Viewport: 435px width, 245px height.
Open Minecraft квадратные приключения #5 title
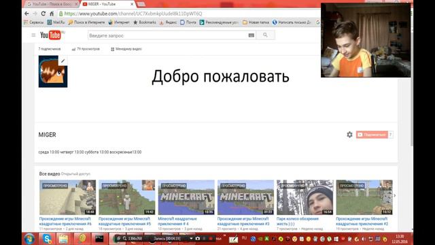[x=124, y=221]
